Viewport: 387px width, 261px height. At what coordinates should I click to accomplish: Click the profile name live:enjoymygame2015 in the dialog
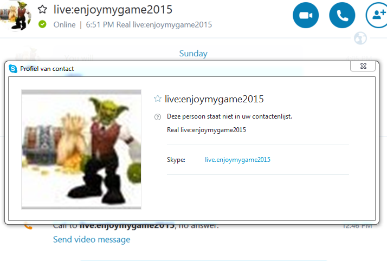[214, 99]
